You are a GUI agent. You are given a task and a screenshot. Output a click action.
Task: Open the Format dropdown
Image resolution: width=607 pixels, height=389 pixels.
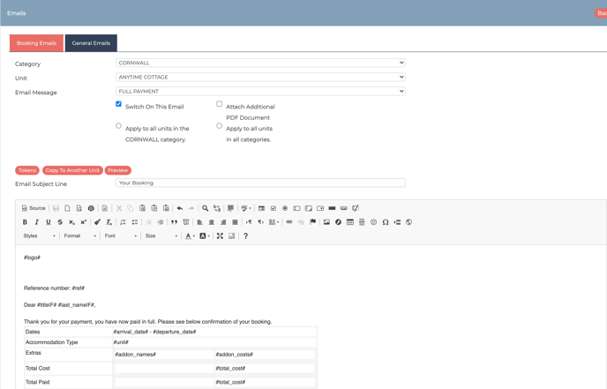point(79,236)
